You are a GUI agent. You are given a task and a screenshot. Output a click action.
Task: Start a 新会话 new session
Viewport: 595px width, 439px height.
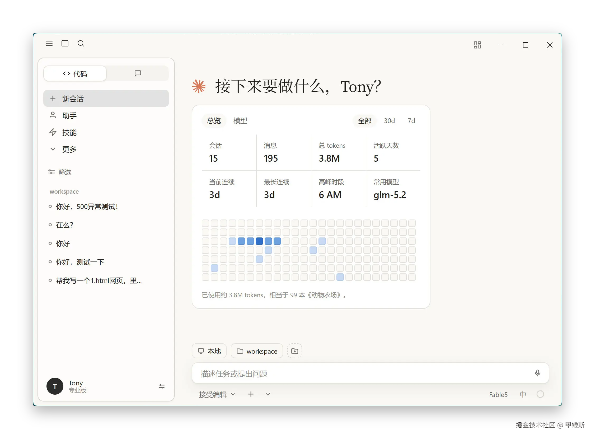(x=106, y=99)
